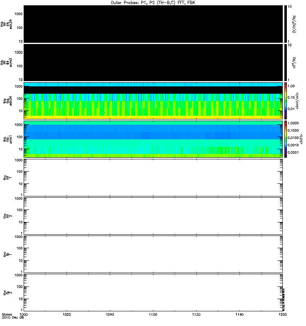Click the '1.0000' value on the nT color bar

coord(293,123)
